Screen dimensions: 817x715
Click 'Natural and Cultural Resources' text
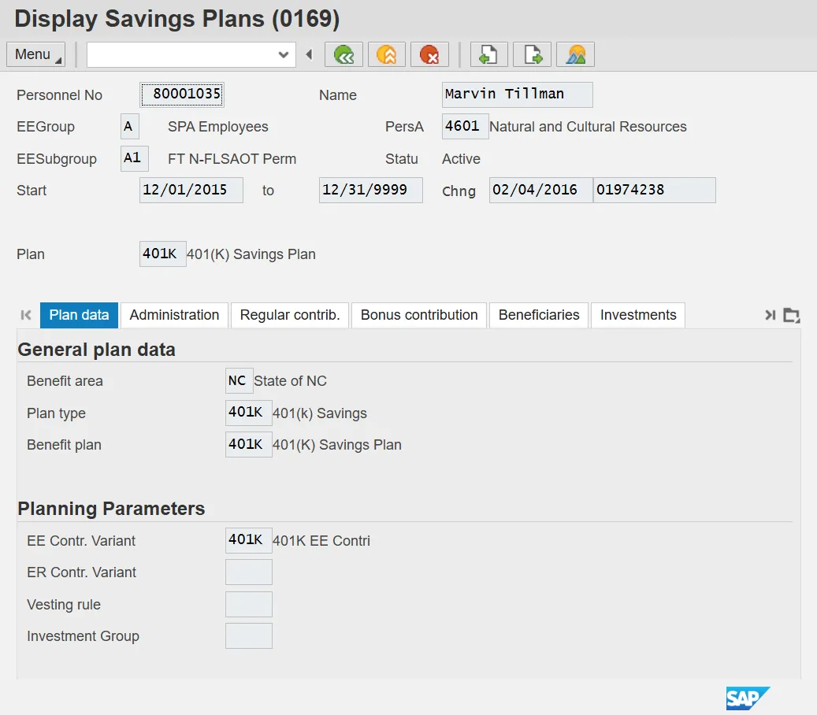tap(588, 127)
